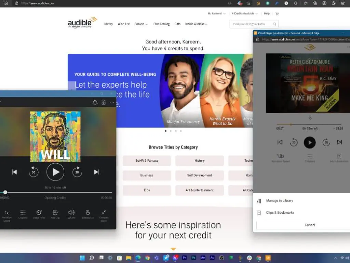The image size is (350, 263).
Task: Click the Audible logo on the website
Action: pos(82,23)
